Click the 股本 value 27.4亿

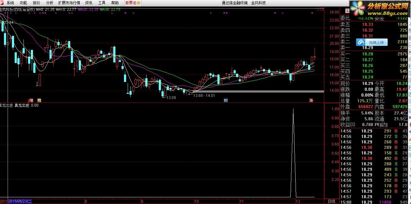(401, 113)
